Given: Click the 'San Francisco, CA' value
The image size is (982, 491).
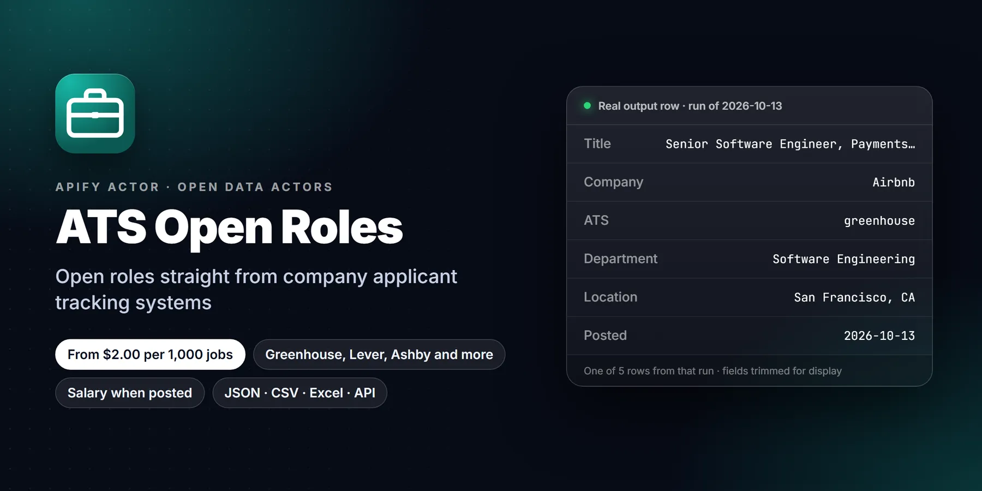Looking at the screenshot, I should (x=854, y=297).
